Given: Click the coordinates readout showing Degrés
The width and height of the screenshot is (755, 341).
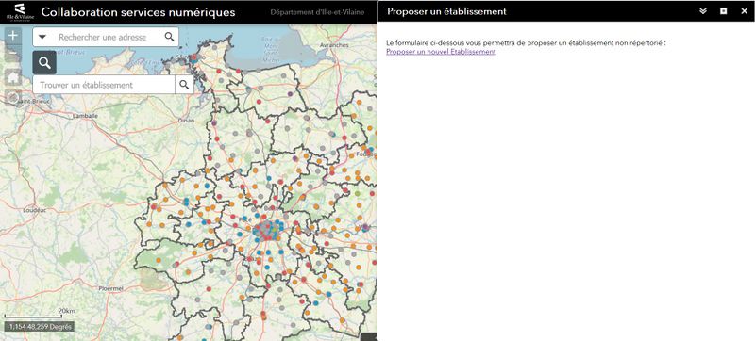Looking at the screenshot, I should [40, 327].
